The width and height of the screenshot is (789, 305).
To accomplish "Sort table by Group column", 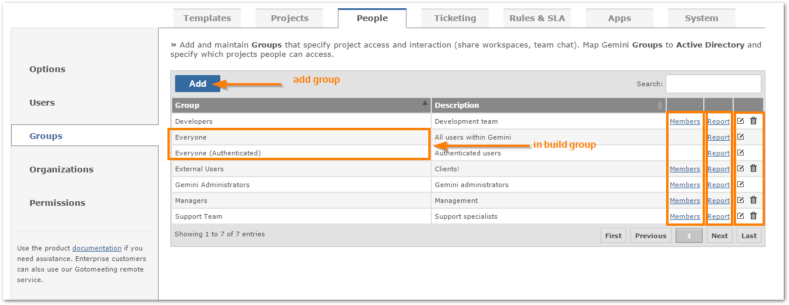I will coord(301,106).
